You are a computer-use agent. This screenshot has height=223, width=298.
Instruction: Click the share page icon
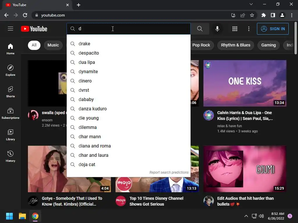tap(243, 15)
